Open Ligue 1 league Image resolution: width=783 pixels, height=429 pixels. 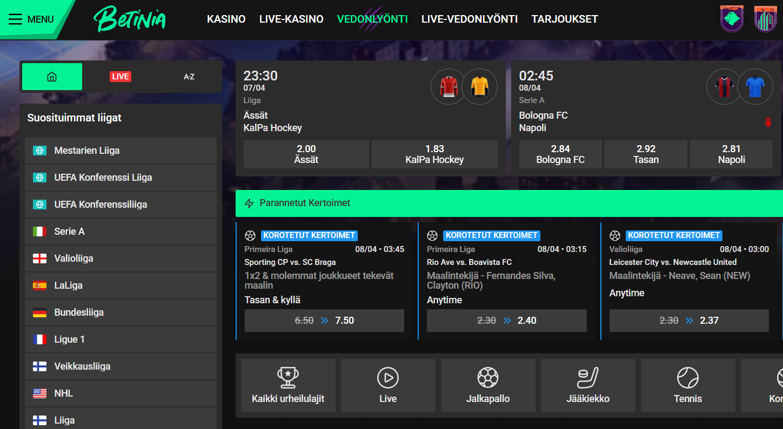pyautogui.click(x=121, y=339)
